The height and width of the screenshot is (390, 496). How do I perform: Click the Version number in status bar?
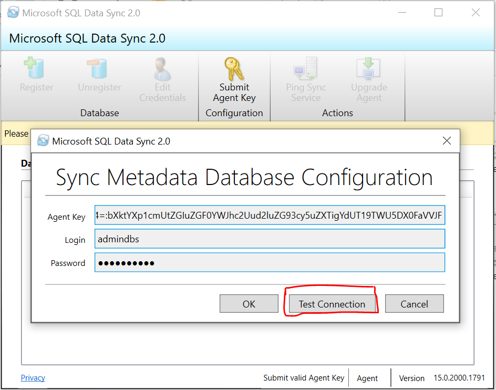tap(452, 378)
